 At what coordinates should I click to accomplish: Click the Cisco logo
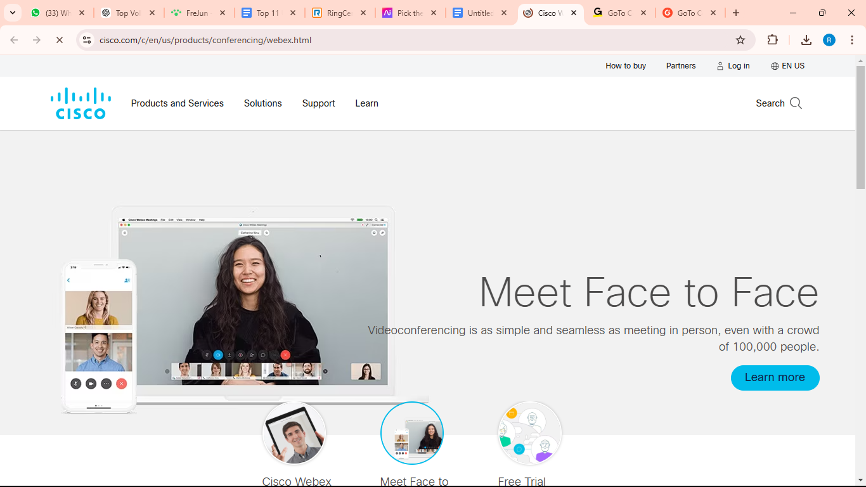click(81, 103)
